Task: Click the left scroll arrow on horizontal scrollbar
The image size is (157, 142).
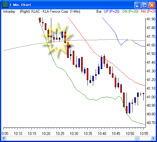Action: tap(4, 138)
